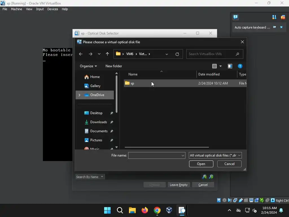Click New folder button
The width and height of the screenshot is (289, 217).
coord(114,66)
